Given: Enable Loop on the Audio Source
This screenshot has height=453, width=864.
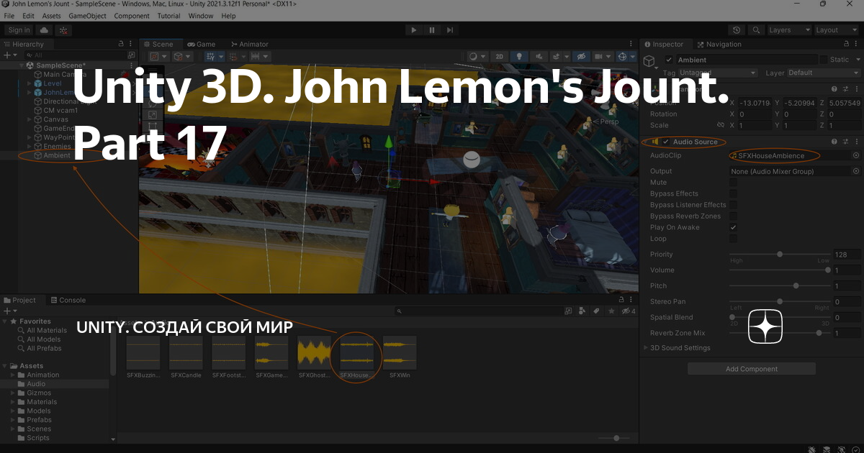Looking at the screenshot, I should coord(732,238).
